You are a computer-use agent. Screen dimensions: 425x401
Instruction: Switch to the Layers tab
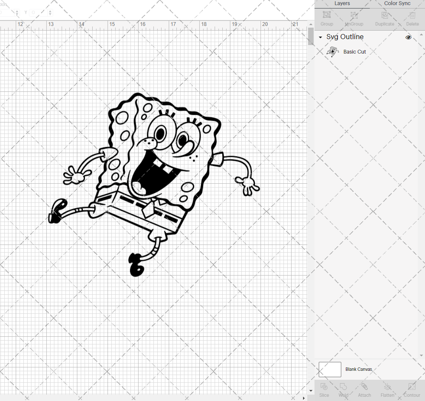click(x=342, y=3)
